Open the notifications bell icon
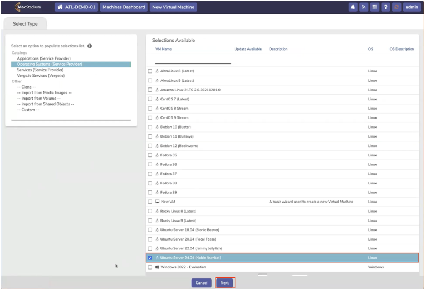 tap(353, 7)
